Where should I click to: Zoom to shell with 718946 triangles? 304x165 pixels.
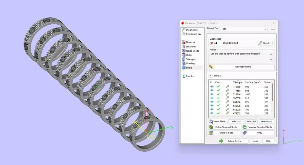(227, 94)
